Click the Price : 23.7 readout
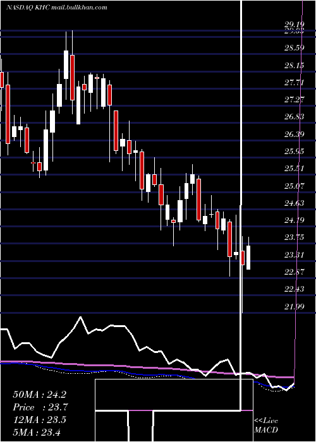This screenshot has width=316, height=442. click(x=39, y=407)
